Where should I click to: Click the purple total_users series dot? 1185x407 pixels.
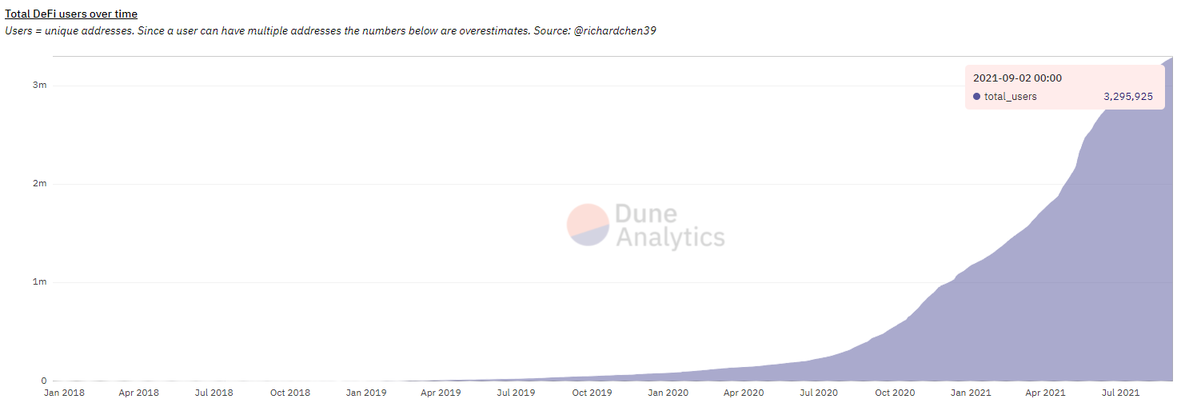coord(976,97)
